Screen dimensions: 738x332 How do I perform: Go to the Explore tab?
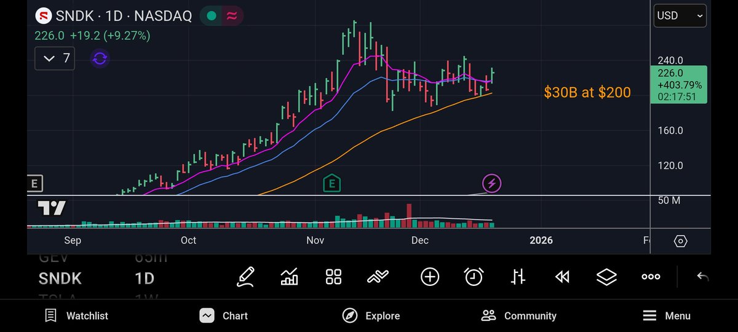371,315
